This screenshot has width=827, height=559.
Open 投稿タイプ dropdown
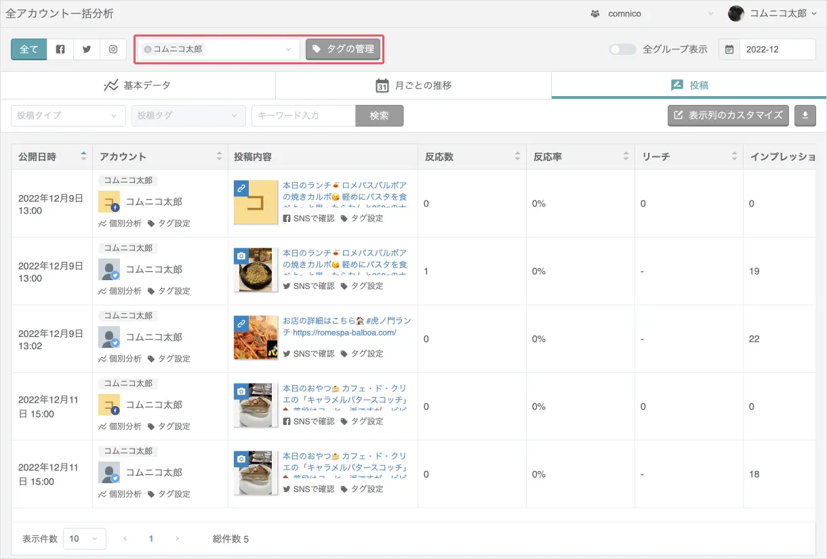[x=68, y=116]
